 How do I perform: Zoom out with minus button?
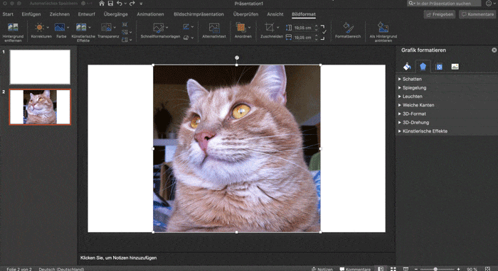pos(415,269)
